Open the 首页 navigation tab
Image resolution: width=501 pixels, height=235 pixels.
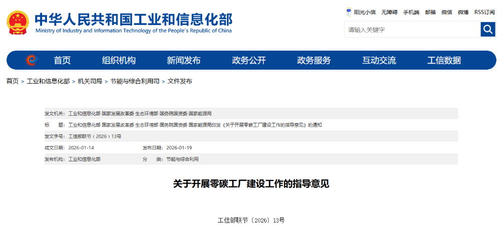[x=63, y=61]
